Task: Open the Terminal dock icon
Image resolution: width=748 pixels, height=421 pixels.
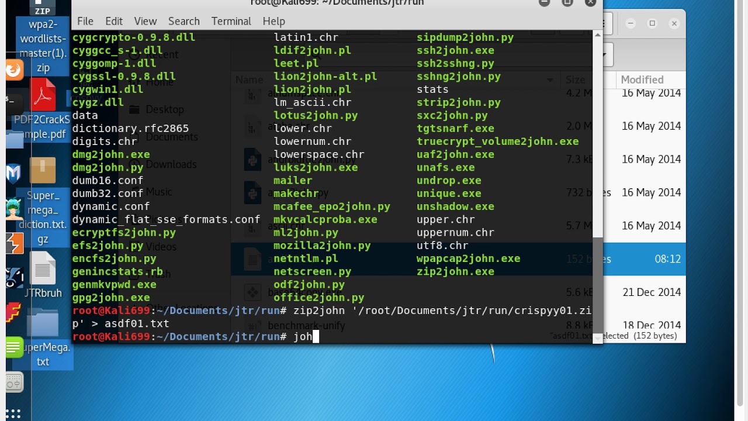Action: point(13,103)
